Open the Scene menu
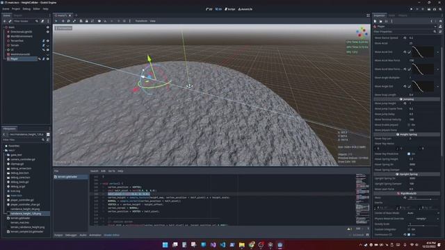The width and height of the screenshot is (445, 250). pyautogui.click(x=6, y=9)
